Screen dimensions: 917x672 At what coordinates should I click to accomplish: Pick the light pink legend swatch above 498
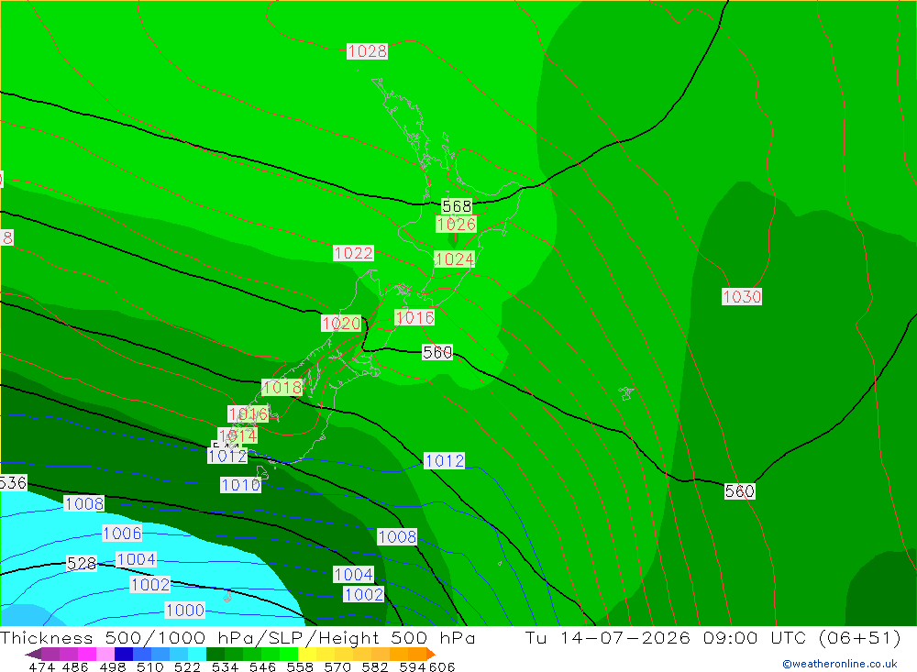pyautogui.click(x=105, y=654)
